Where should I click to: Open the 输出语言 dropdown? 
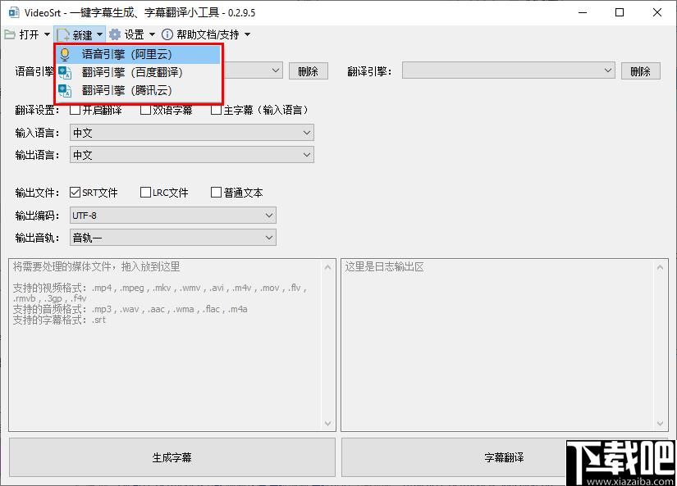(x=192, y=155)
